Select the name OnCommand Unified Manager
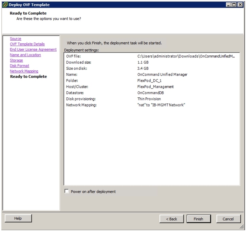Image resolution: width=246 pixels, height=241 pixels. coord(163,75)
